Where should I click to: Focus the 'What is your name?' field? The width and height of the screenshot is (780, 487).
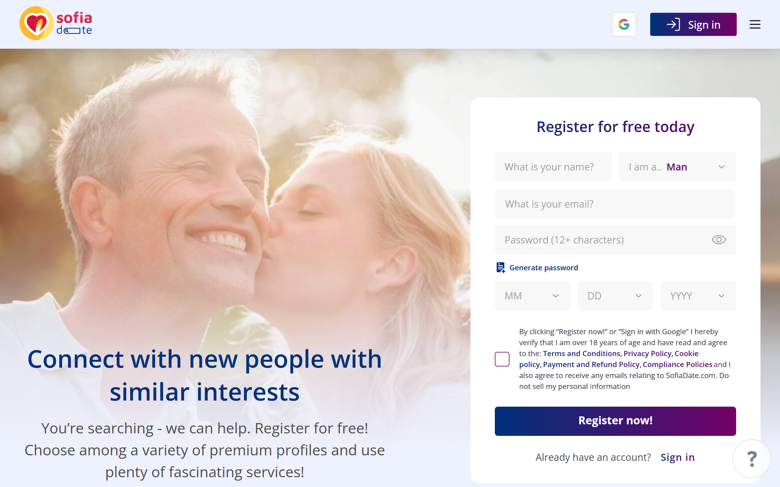553,167
